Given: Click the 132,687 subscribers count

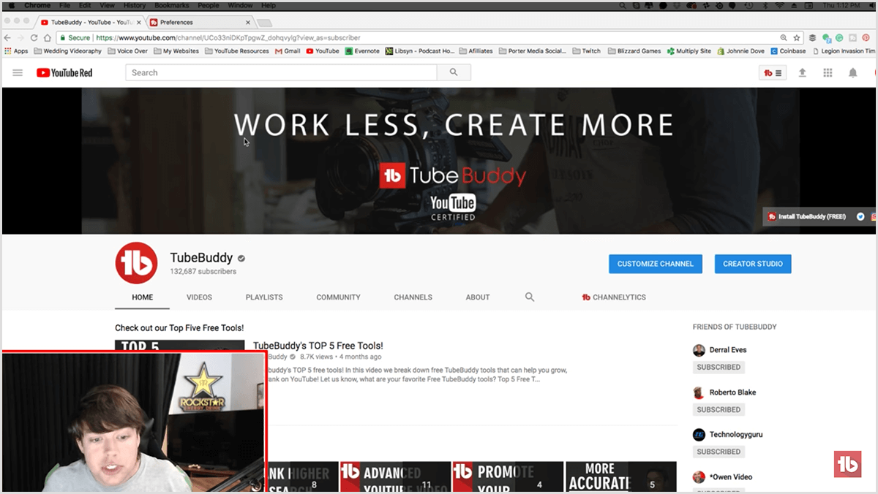Looking at the screenshot, I should 203,271.
